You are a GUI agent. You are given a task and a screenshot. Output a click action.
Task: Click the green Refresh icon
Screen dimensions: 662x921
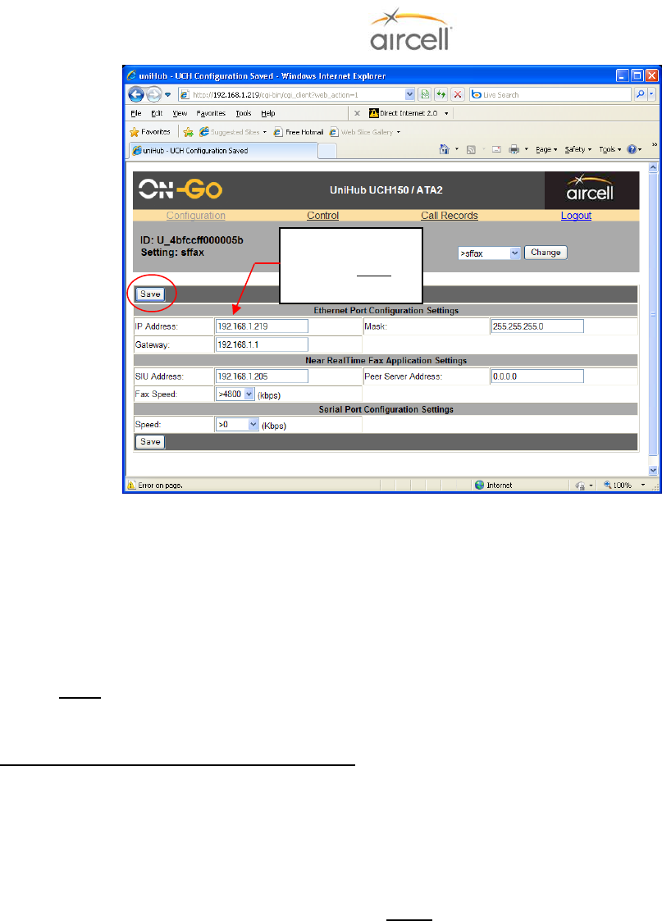pos(441,94)
